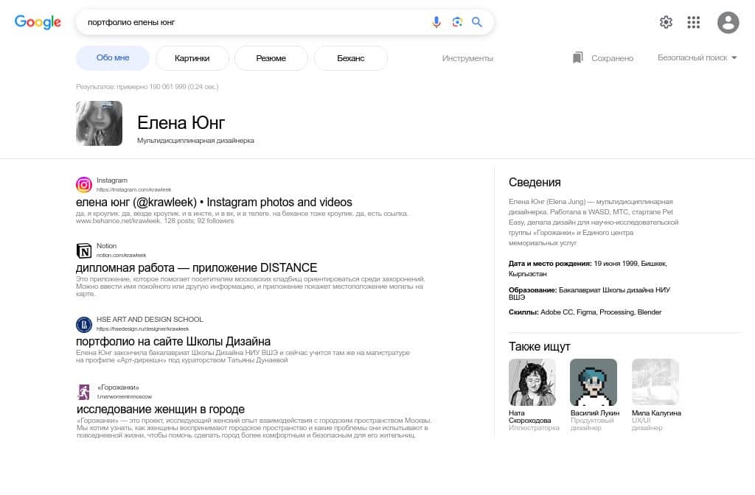Click Мультидисциплинарная дизайнерка subtitle
The height and width of the screenshot is (495, 755).
click(195, 141)
